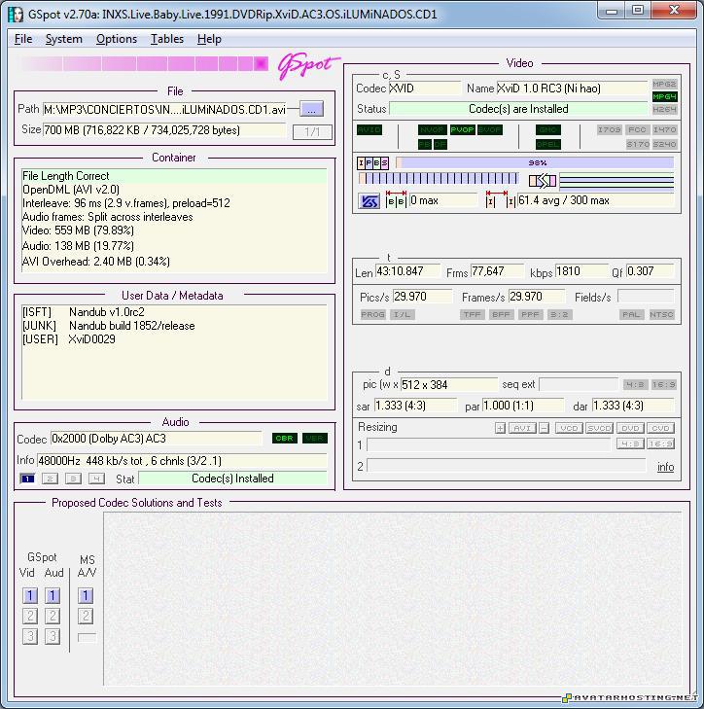Open the Tables menu
This screenshot has width=704, height=709.
(166, 39)
